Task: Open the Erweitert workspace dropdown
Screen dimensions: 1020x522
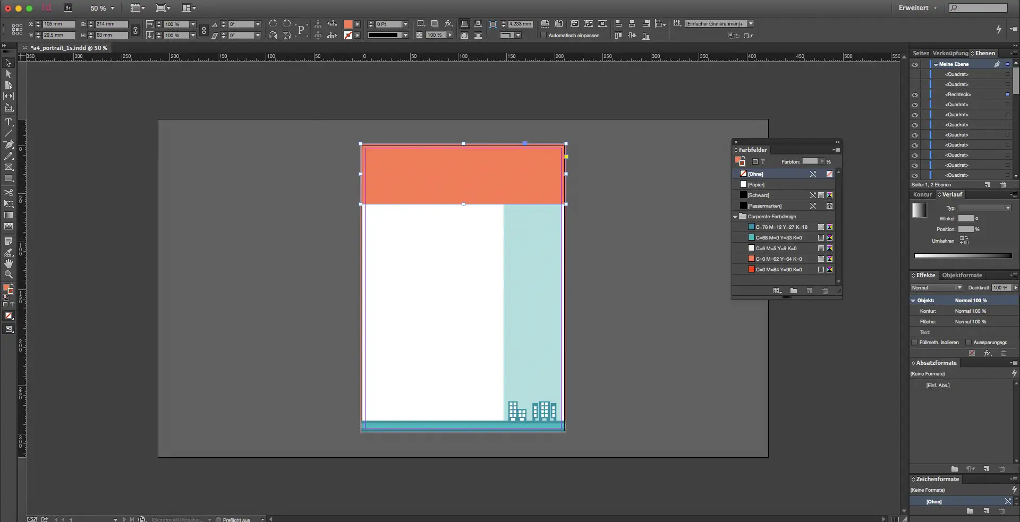Action: coord(917,8)
